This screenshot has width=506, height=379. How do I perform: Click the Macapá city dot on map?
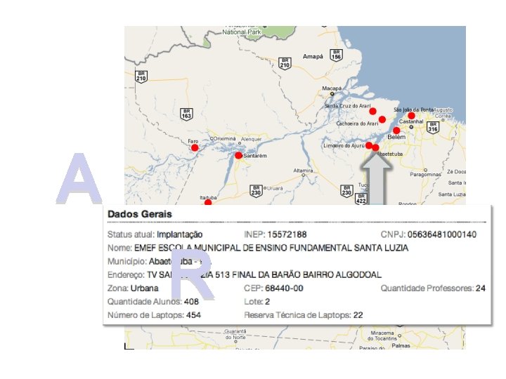pyautogui.click(x=332, y=94)
